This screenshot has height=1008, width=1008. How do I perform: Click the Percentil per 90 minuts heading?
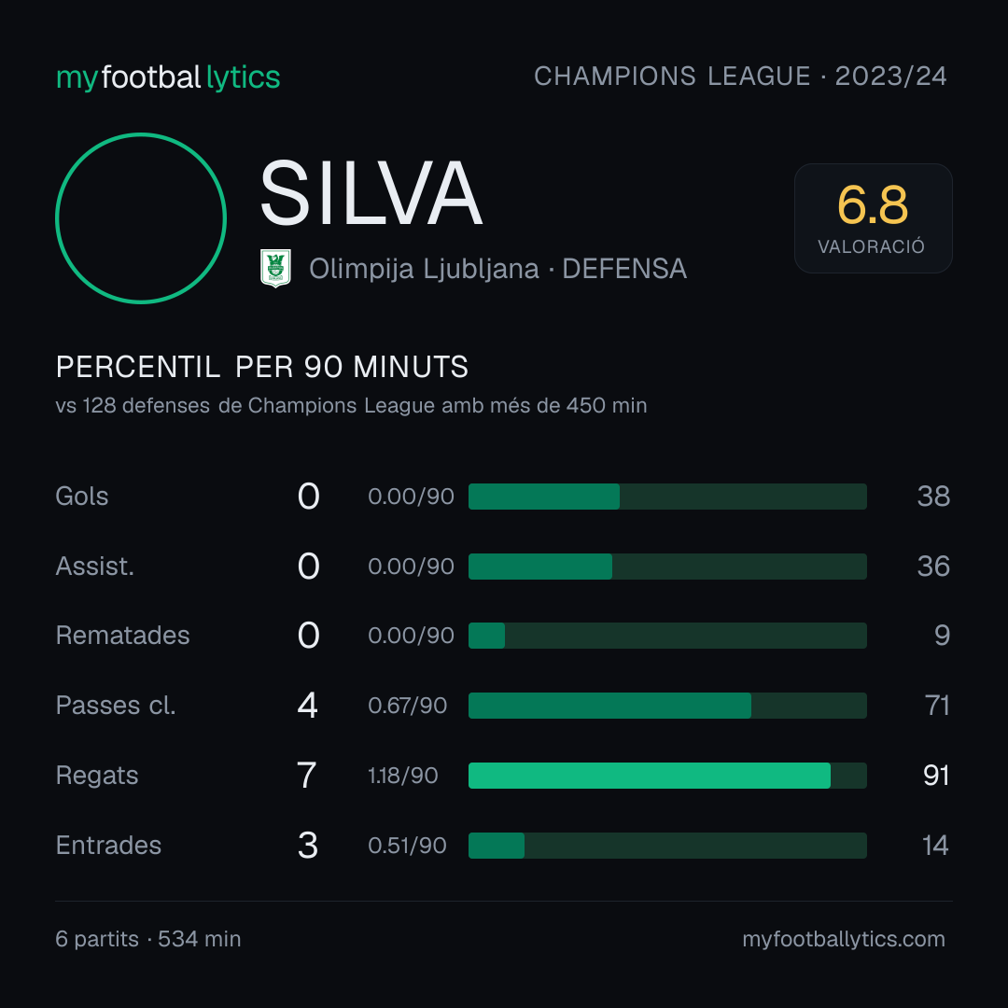click(x=261, y=367)
